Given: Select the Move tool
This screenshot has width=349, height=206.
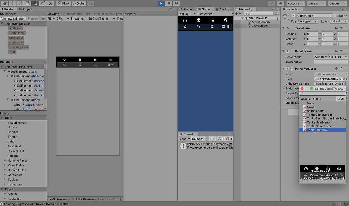Looking at the screenshot, I should 13,3.
